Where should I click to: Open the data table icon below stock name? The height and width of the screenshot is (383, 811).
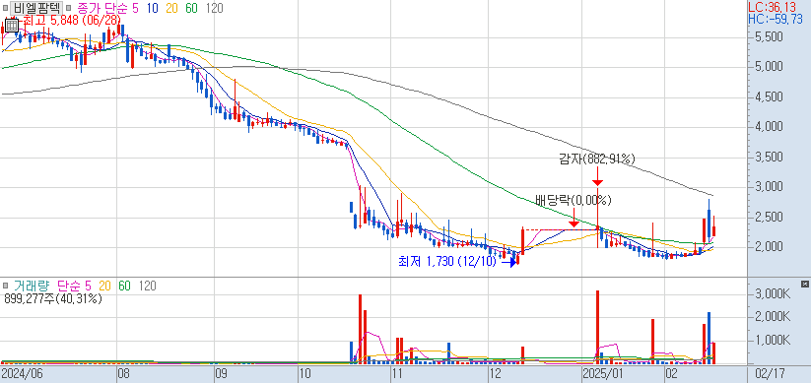click(x=12, y=25)
